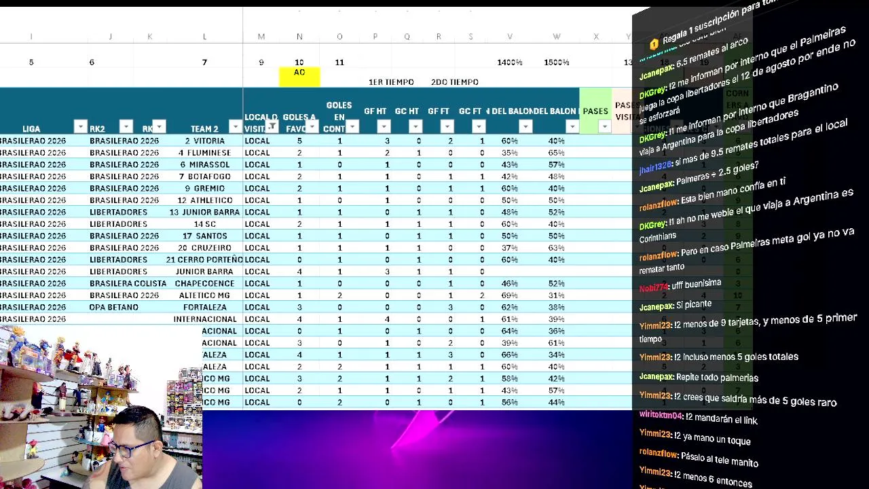Select the 7 BOTAFOGO team cell
The width and height of the screenshot is (869, 489).
[204, 177]
